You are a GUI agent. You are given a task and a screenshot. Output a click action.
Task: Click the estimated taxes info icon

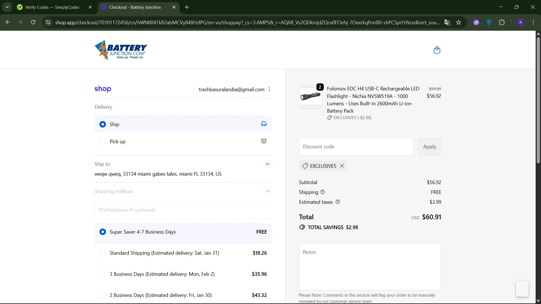click(x=338, y=202)
